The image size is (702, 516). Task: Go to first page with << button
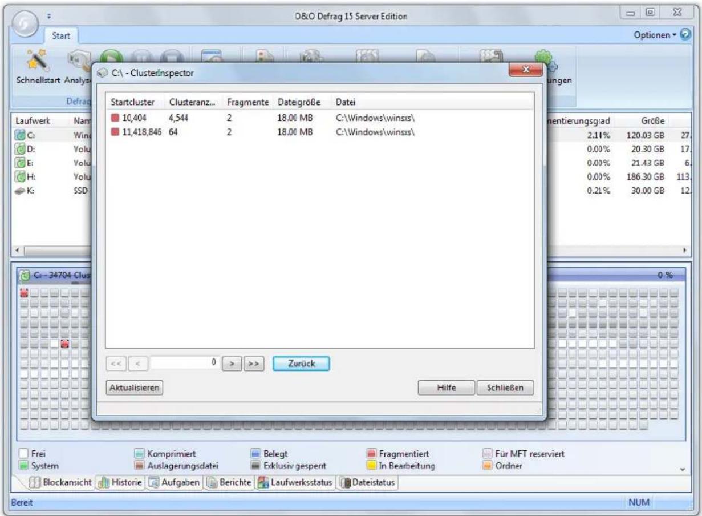[116, 363]
